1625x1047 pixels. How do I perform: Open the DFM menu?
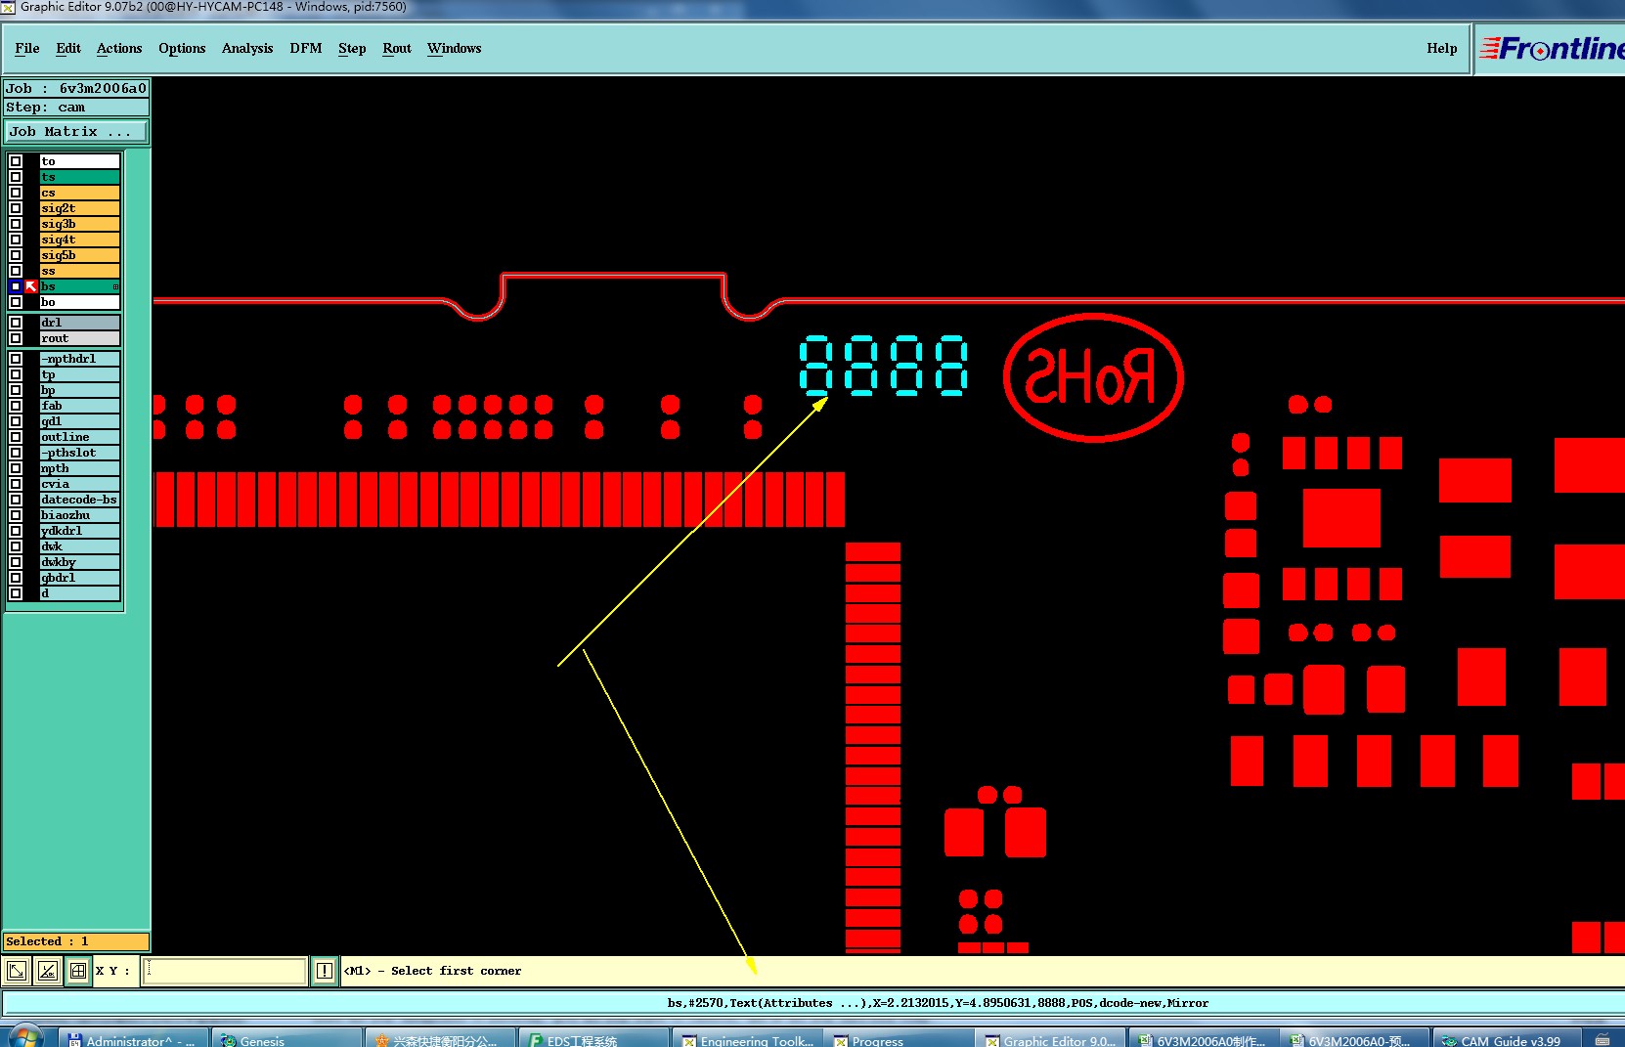(306, 48)
